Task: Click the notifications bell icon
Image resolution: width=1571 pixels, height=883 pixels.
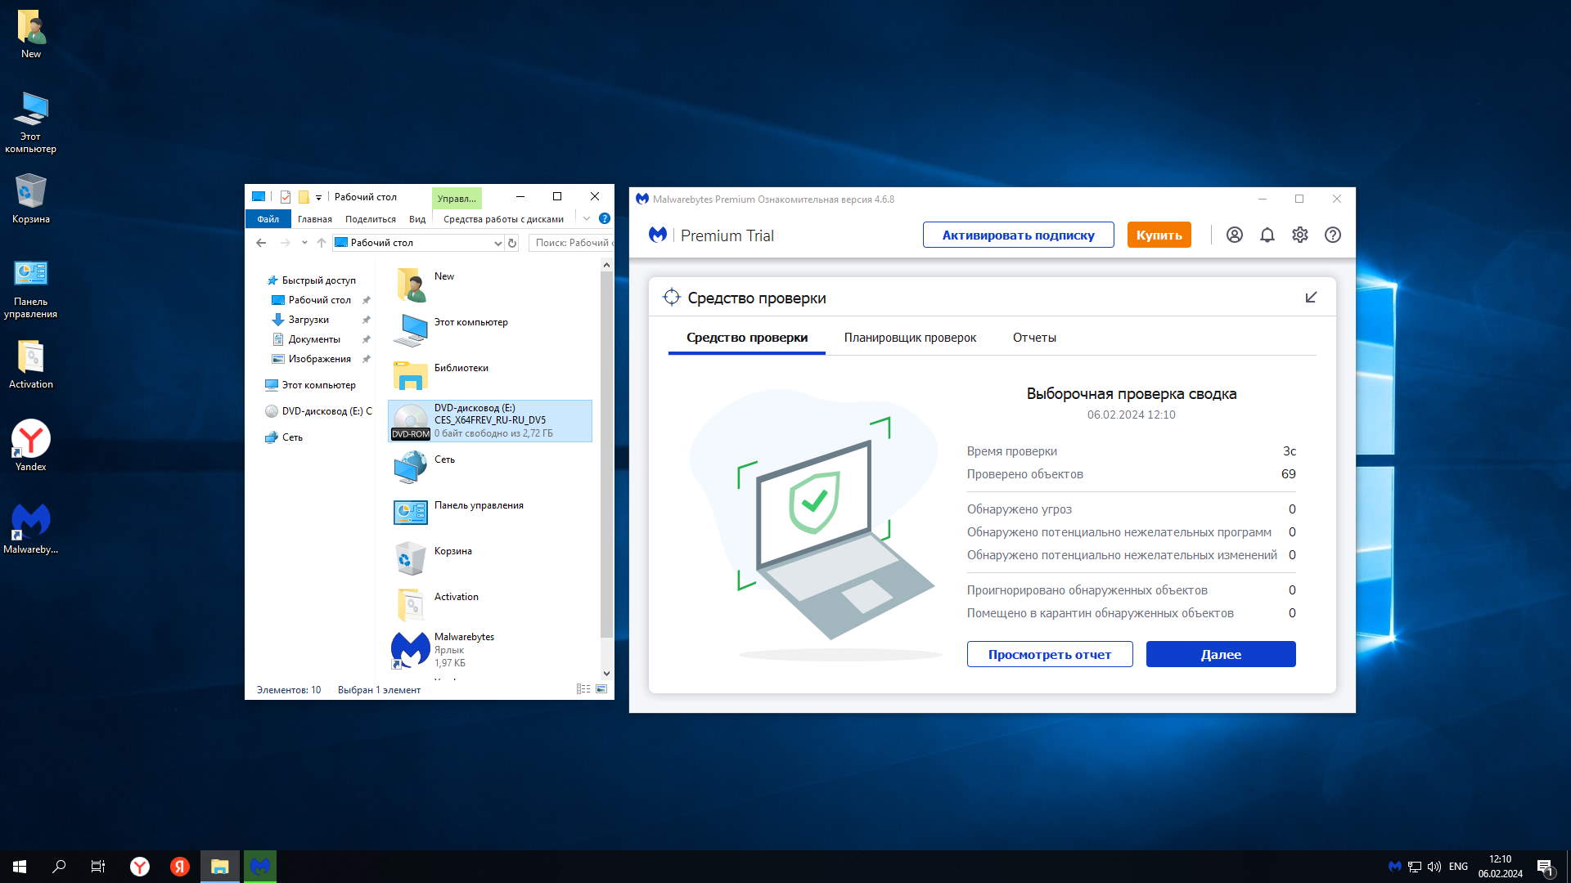Action: pos(1267,235)
